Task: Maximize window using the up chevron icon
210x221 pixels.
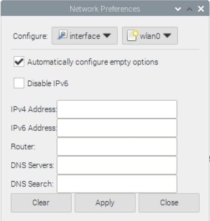Action: [x=189, y=9]
